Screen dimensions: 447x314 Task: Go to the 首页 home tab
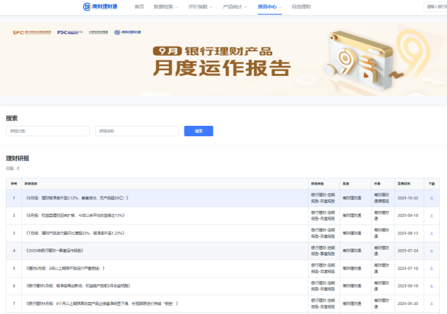tap(139, 6)
